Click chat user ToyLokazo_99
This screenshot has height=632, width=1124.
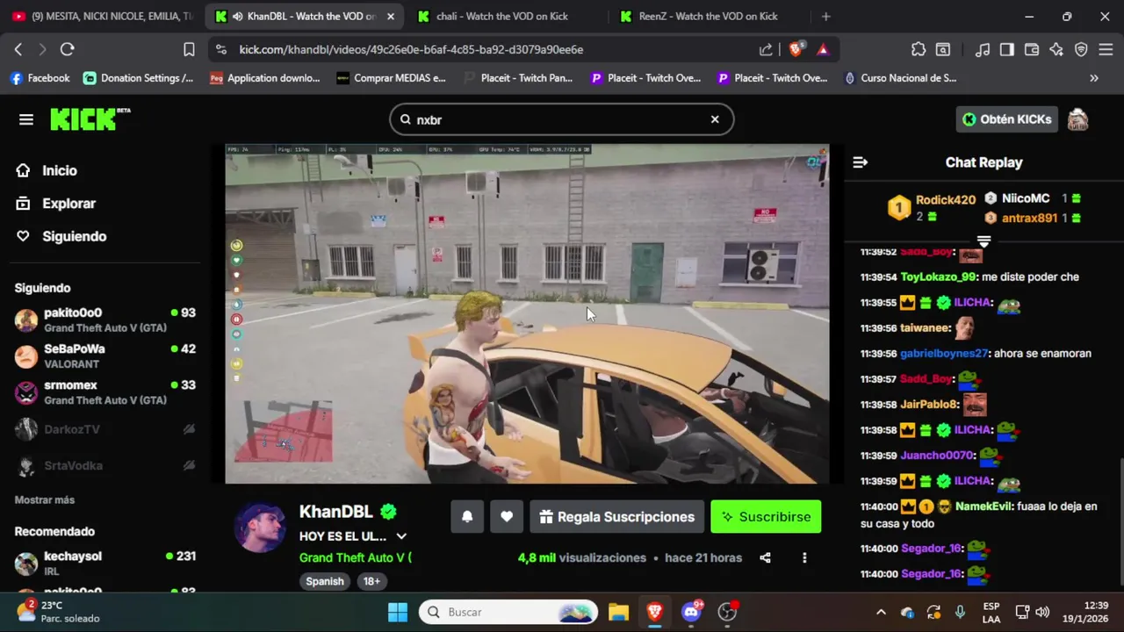tap(937, 276)
